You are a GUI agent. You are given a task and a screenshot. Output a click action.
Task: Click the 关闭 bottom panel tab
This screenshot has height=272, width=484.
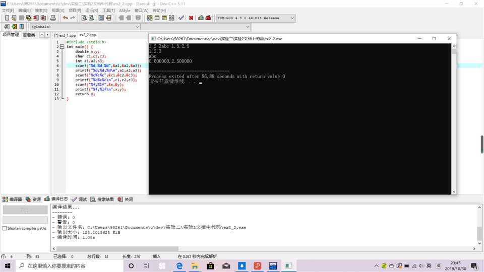tap(126, 199)
